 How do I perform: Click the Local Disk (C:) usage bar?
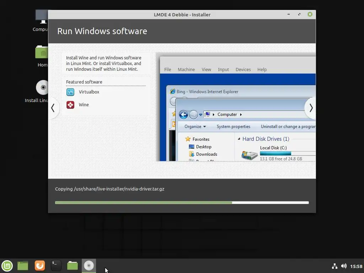tap(288, 153)
